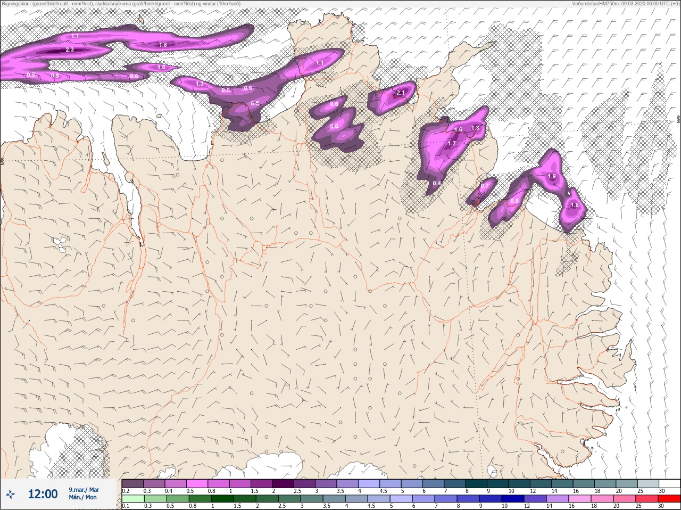
Task: Click the weather office star logo icon
Action: click(x=11, y=495)
